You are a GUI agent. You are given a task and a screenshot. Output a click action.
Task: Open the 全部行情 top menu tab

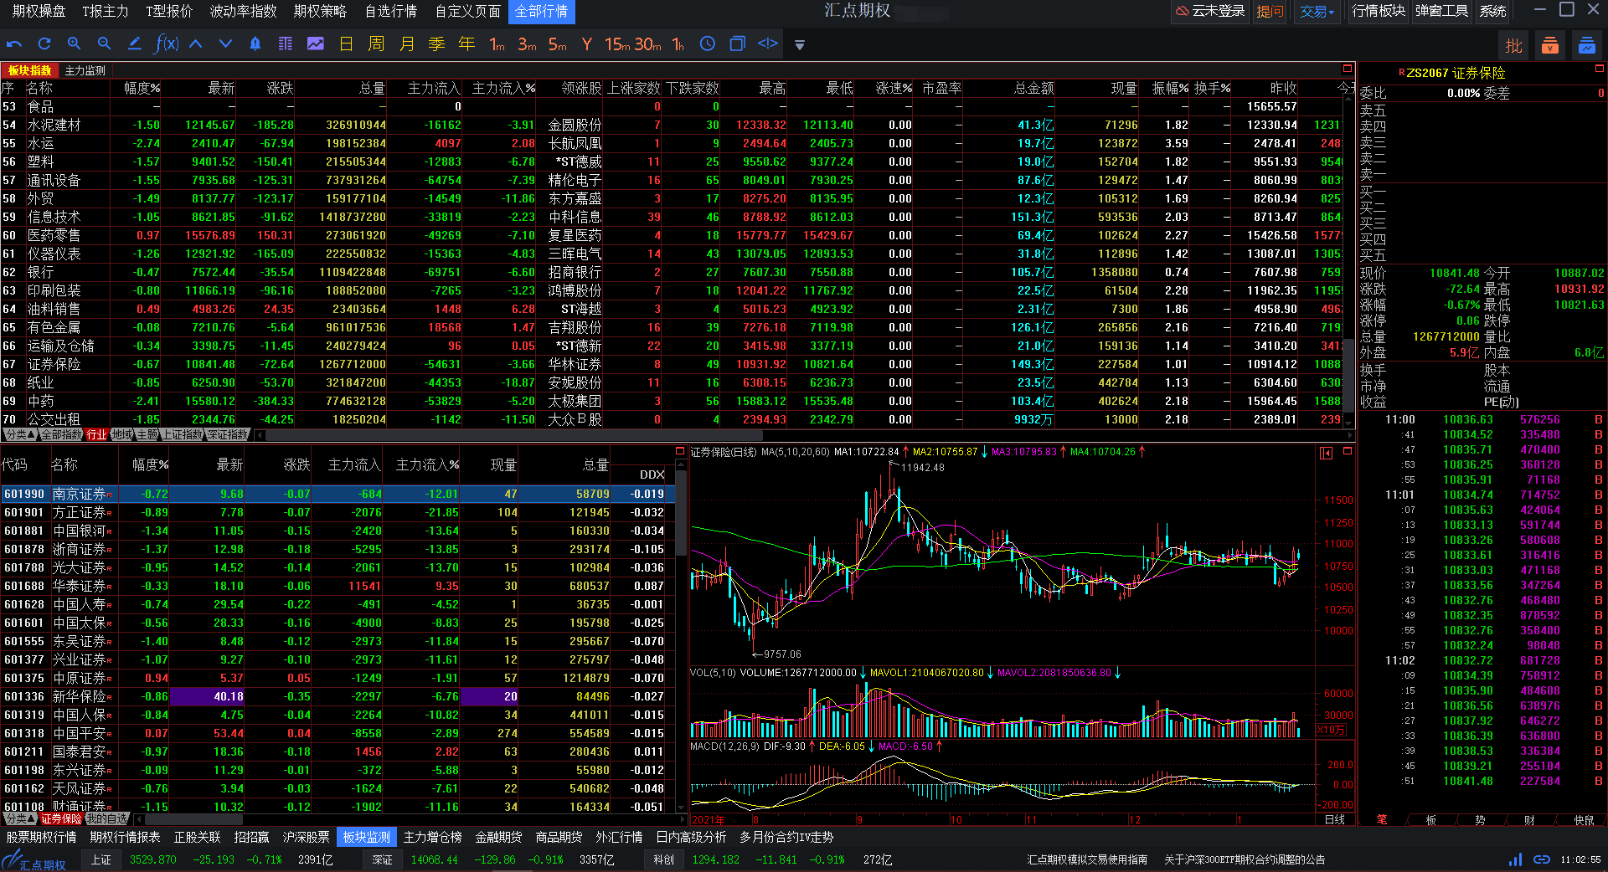point(541,12)
